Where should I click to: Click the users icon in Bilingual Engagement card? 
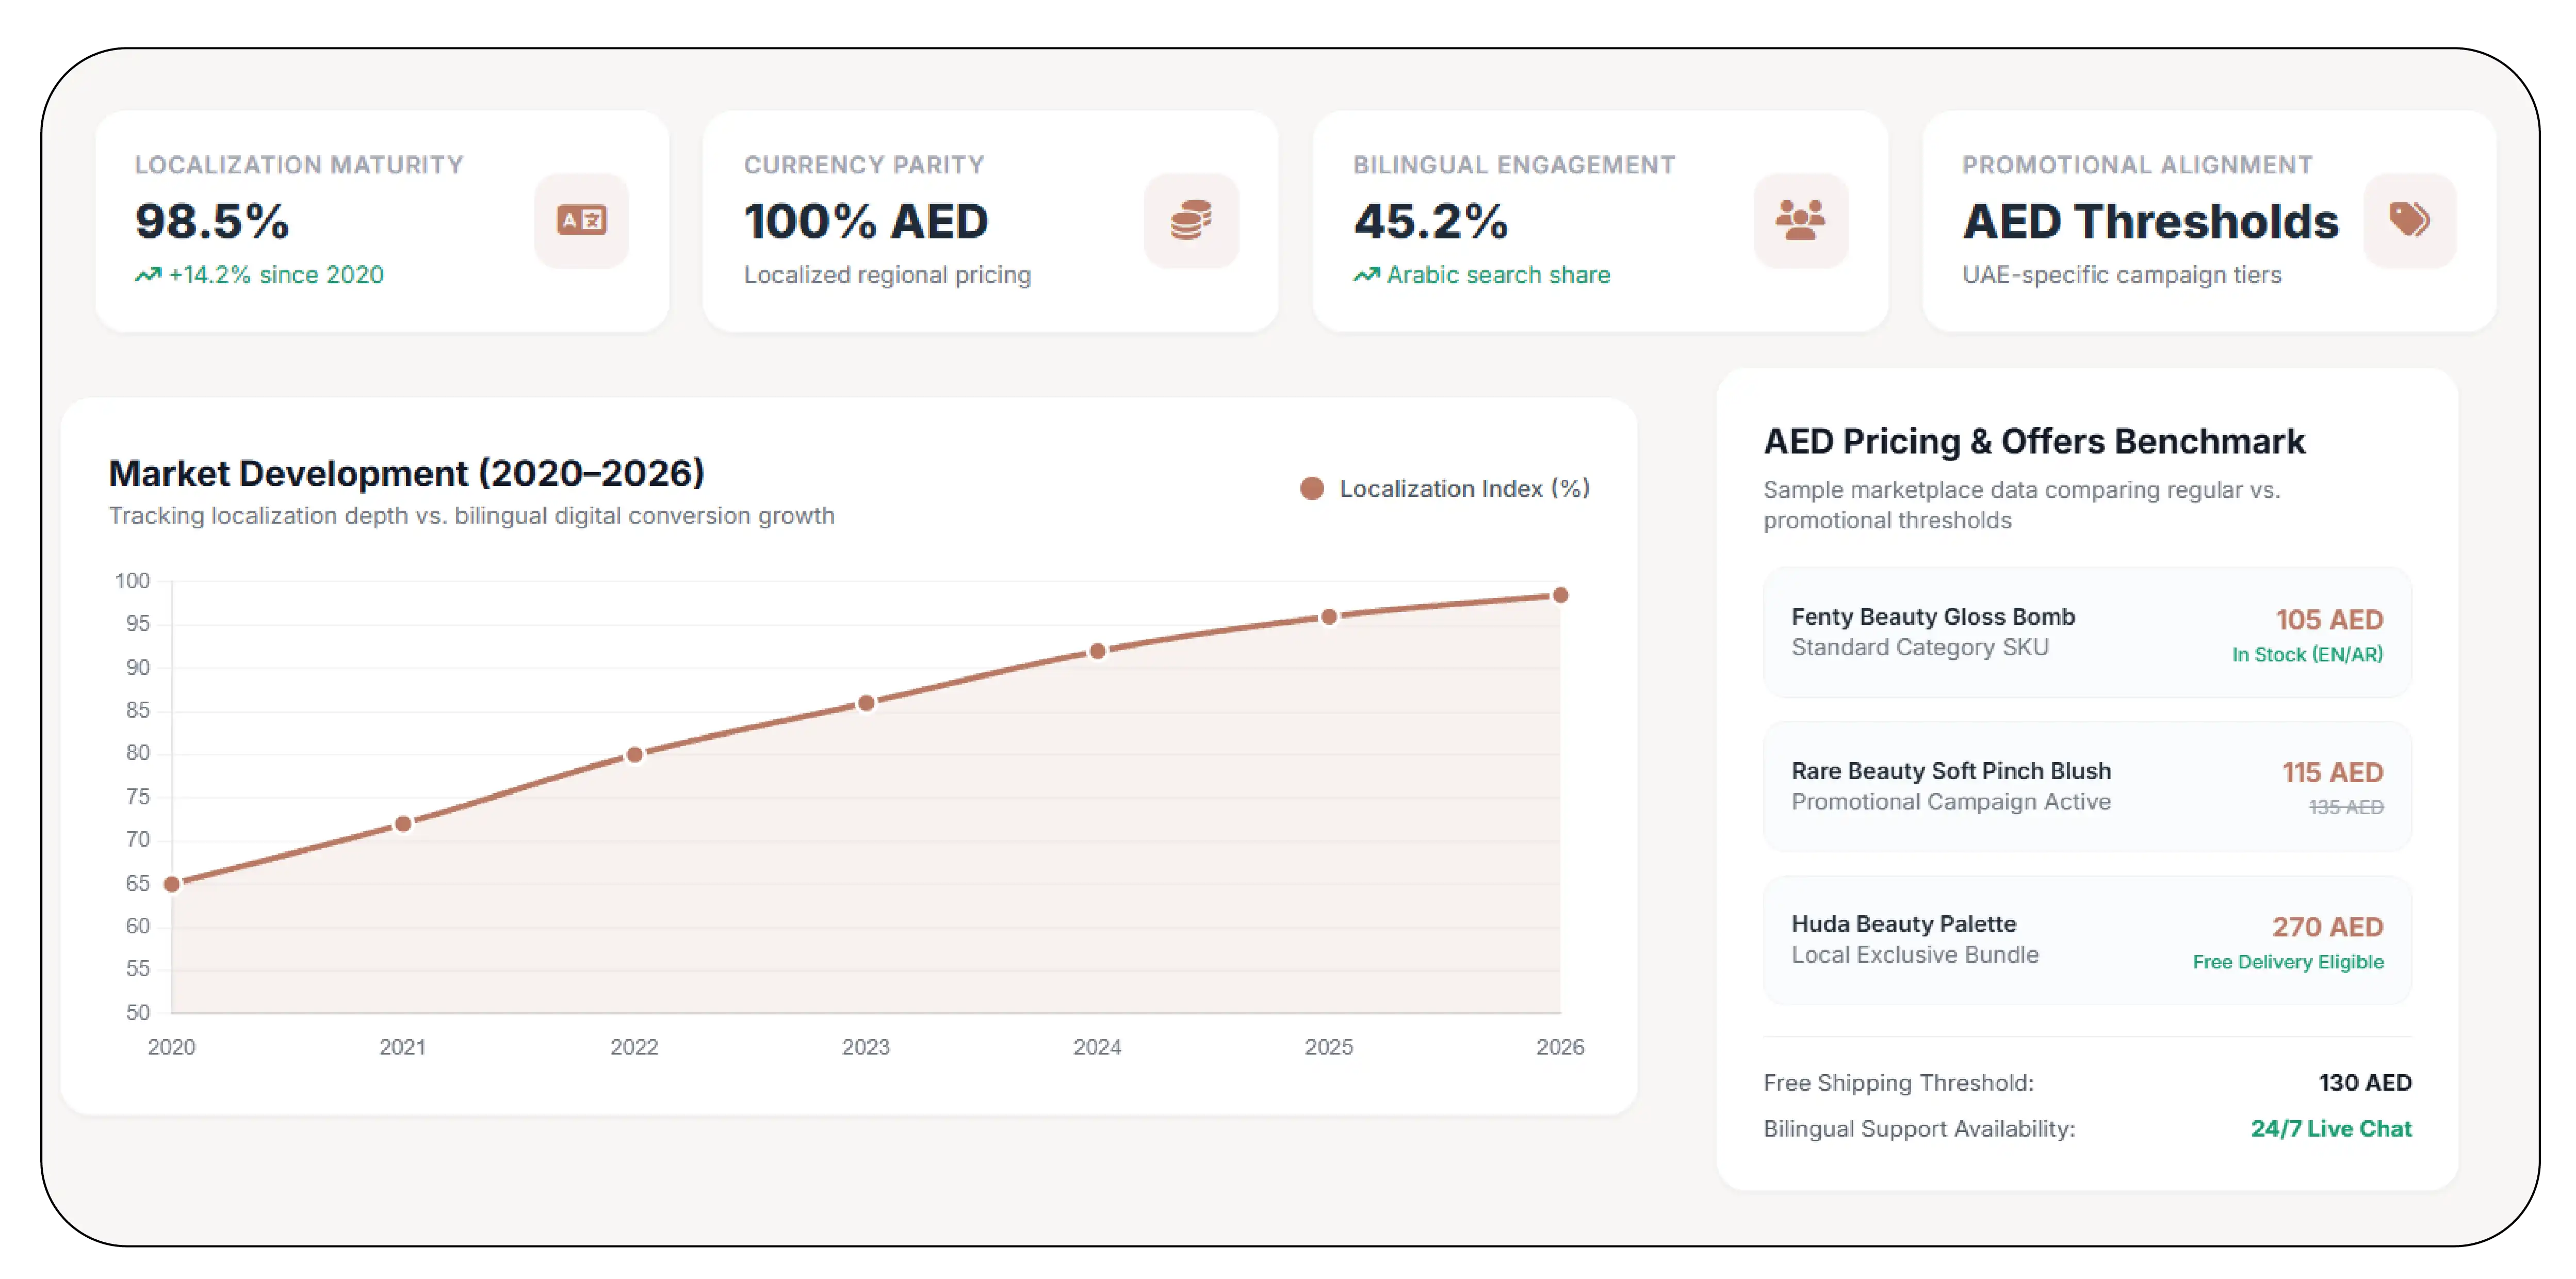click(1800, 220)
